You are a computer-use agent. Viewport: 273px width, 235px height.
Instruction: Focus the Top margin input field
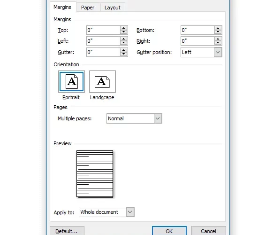point(103,30)
